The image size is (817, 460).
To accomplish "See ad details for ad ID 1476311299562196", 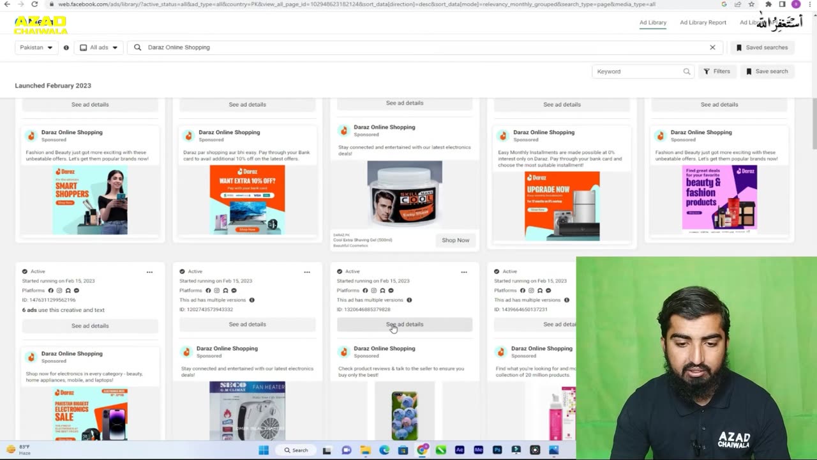I will [x=90, y=326].
